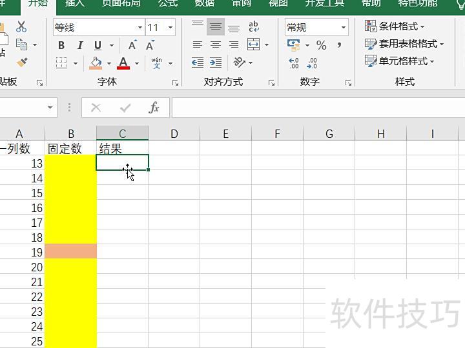The height and width of the screenshot is (348, 465).
Task: Open the 对齐方式 group dialog launcher
Action: tap(271, 83)
